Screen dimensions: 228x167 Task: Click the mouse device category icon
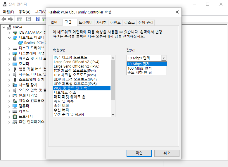(15, 58)
